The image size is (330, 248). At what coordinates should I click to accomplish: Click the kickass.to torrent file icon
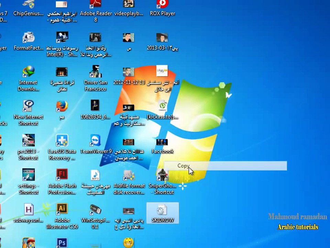coord(162,110)
